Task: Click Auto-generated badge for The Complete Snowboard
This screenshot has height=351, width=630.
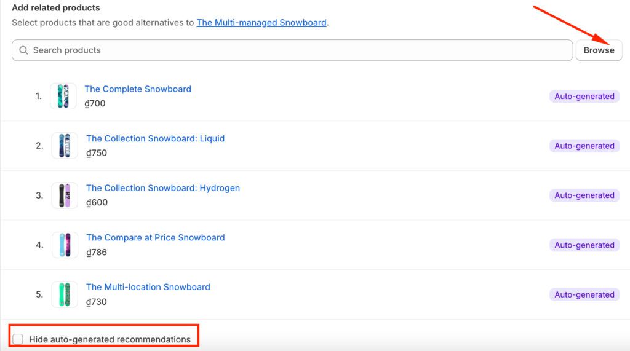Action: click(x=584, y=97)
